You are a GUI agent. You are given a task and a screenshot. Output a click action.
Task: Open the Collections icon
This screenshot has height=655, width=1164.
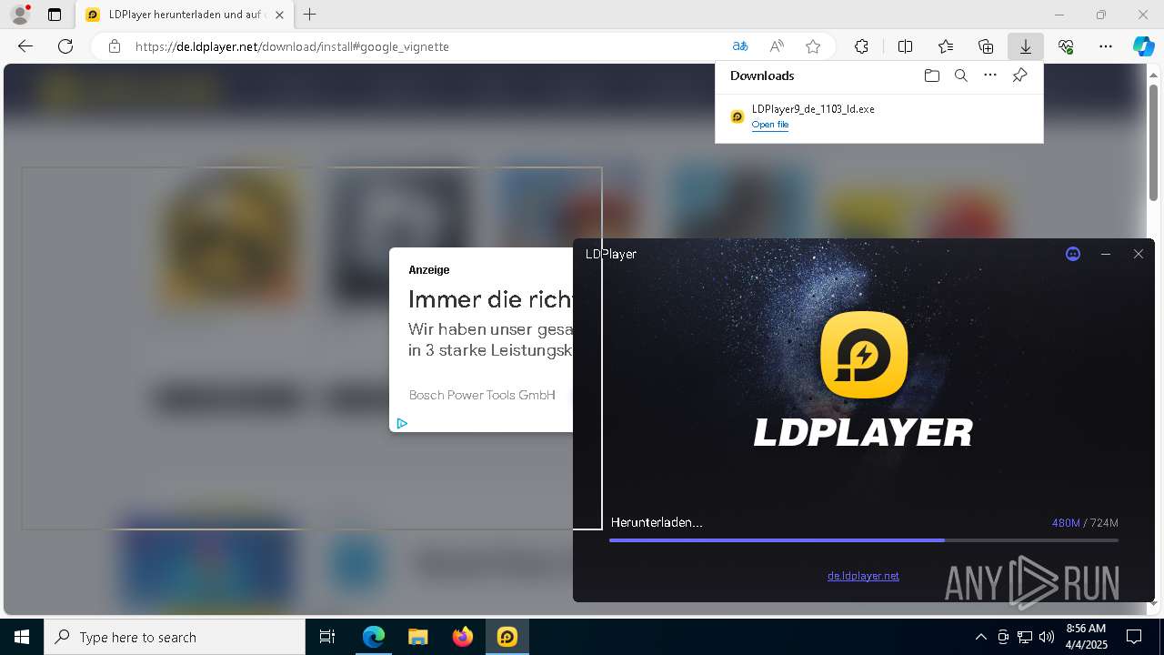point(986,46)
